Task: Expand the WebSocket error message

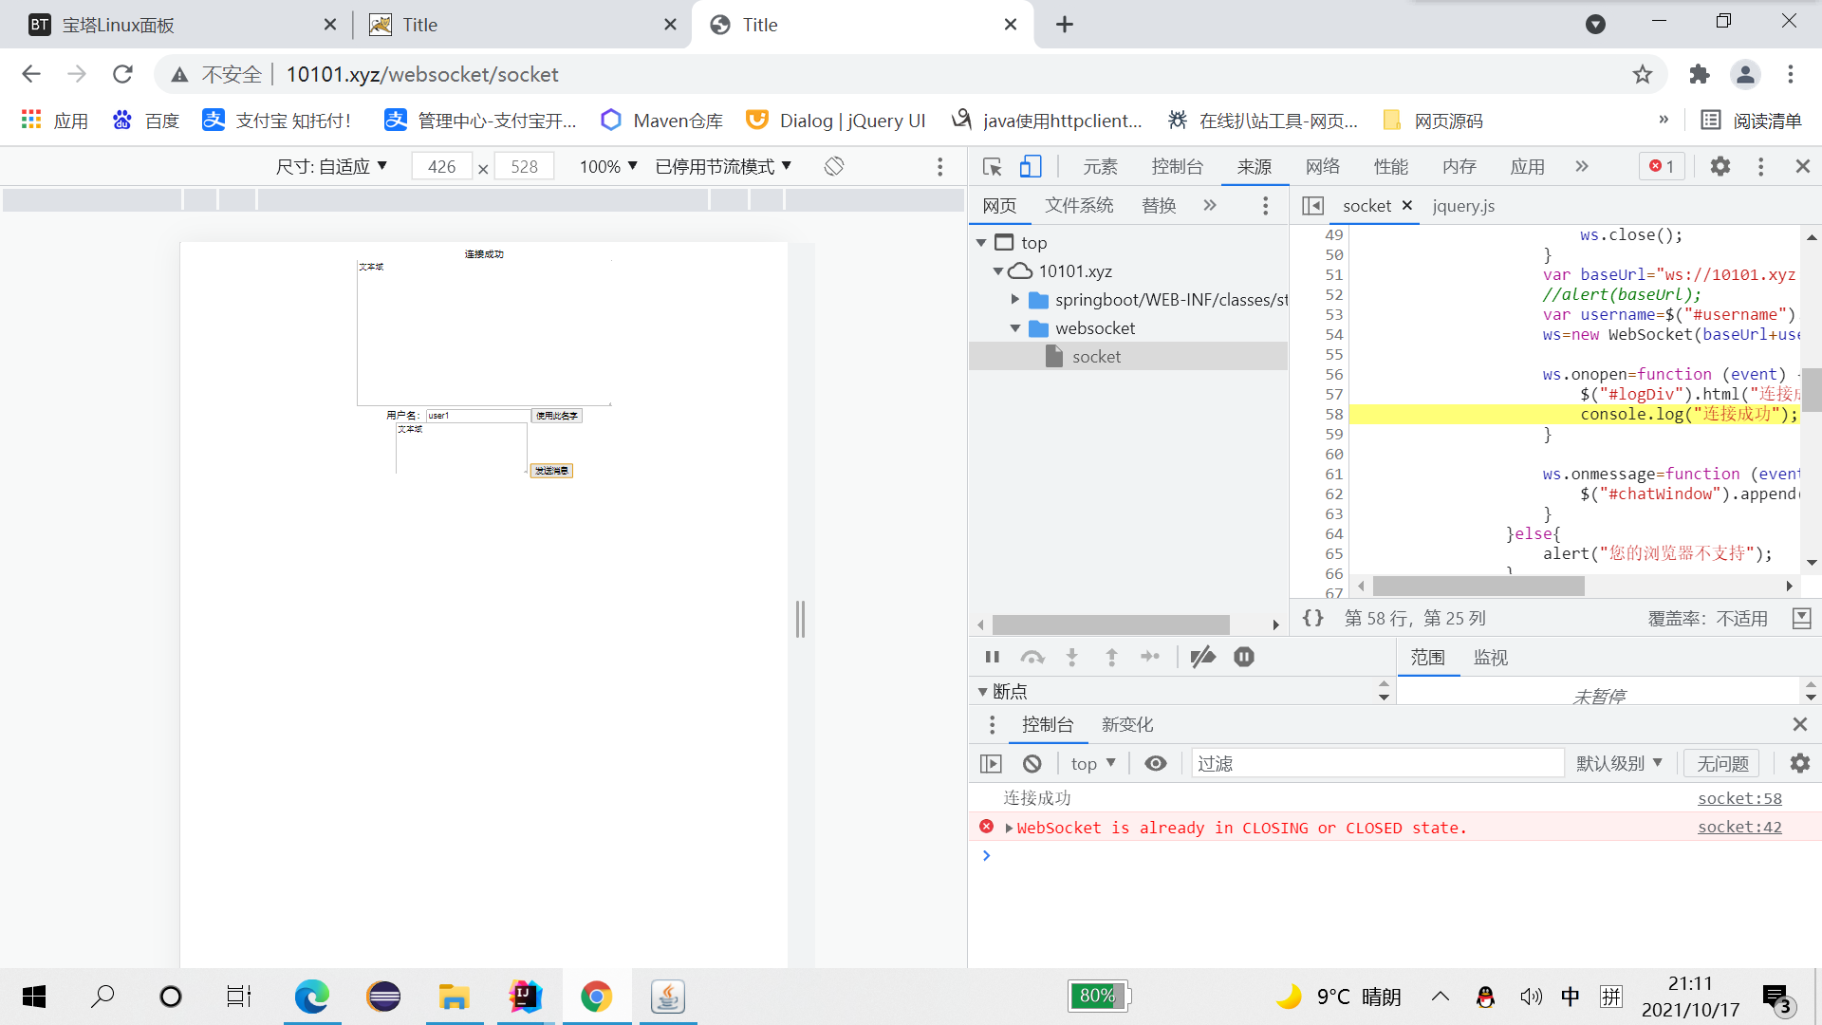Action: [x=1009, y=828]
